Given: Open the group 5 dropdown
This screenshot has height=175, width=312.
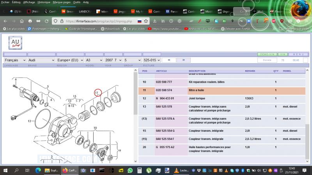Looking at the screenshot, I should click(133, 60).
